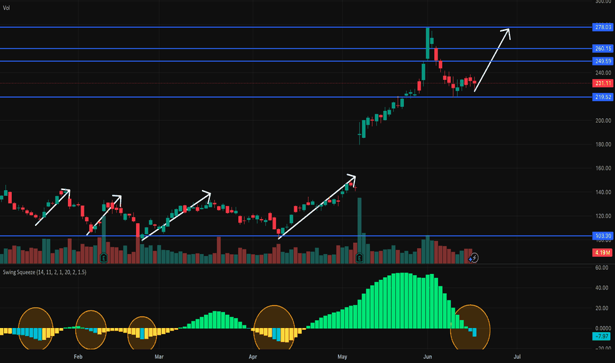The image size is (615, 363).
Task: Click the earnings E marker near February
Action: pyautogui.click(x=104, y=258)
